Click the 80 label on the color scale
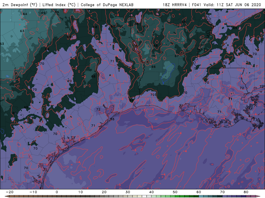The width and height of the screenshot is (265, 198). 246,192
